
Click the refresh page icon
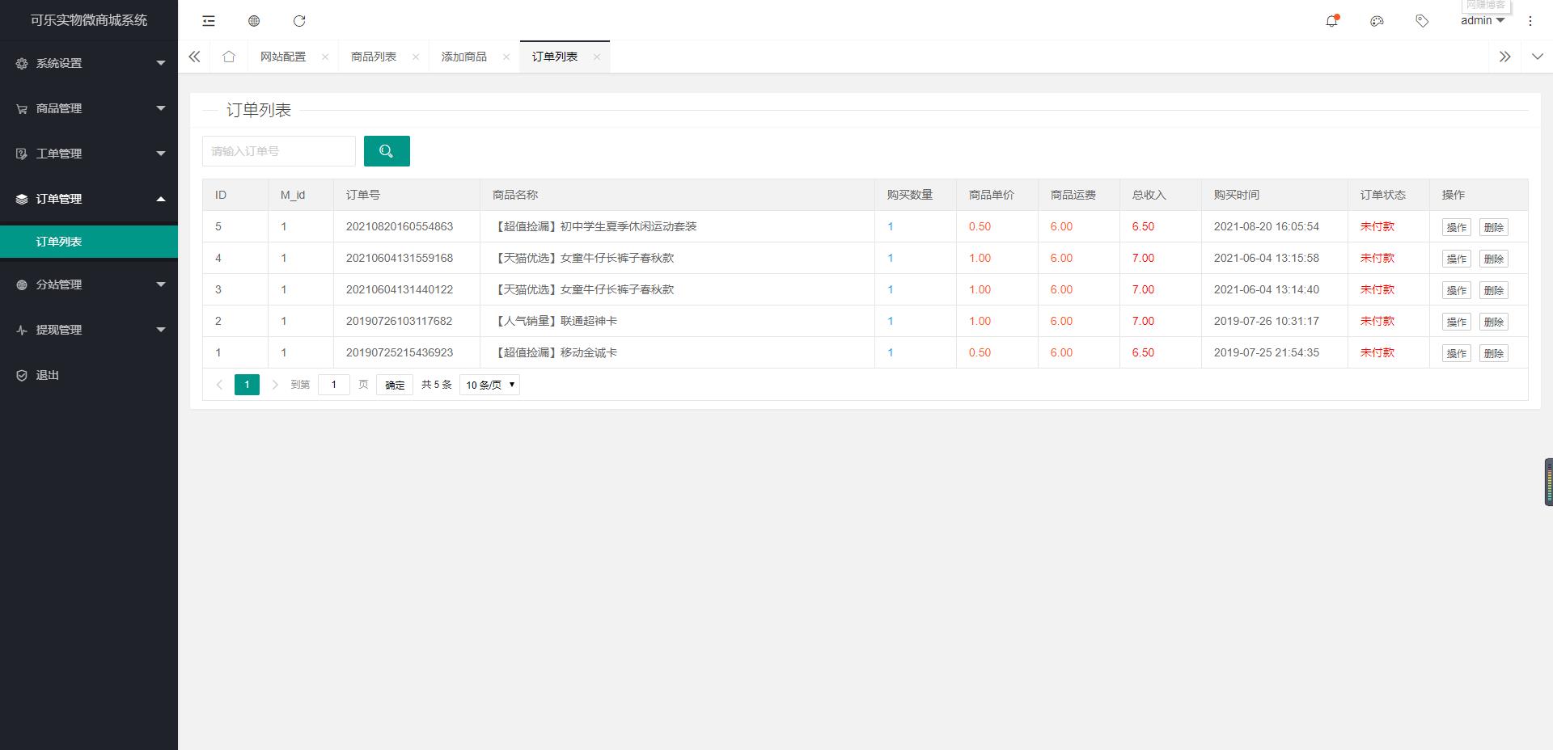click(x=299, y=21)
